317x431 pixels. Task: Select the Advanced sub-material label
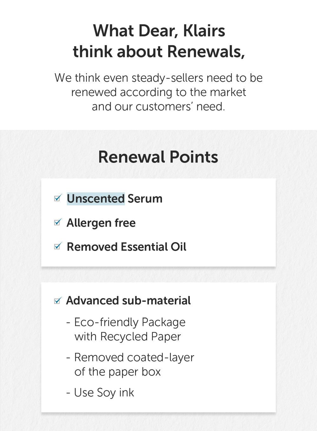coord(128,301)
